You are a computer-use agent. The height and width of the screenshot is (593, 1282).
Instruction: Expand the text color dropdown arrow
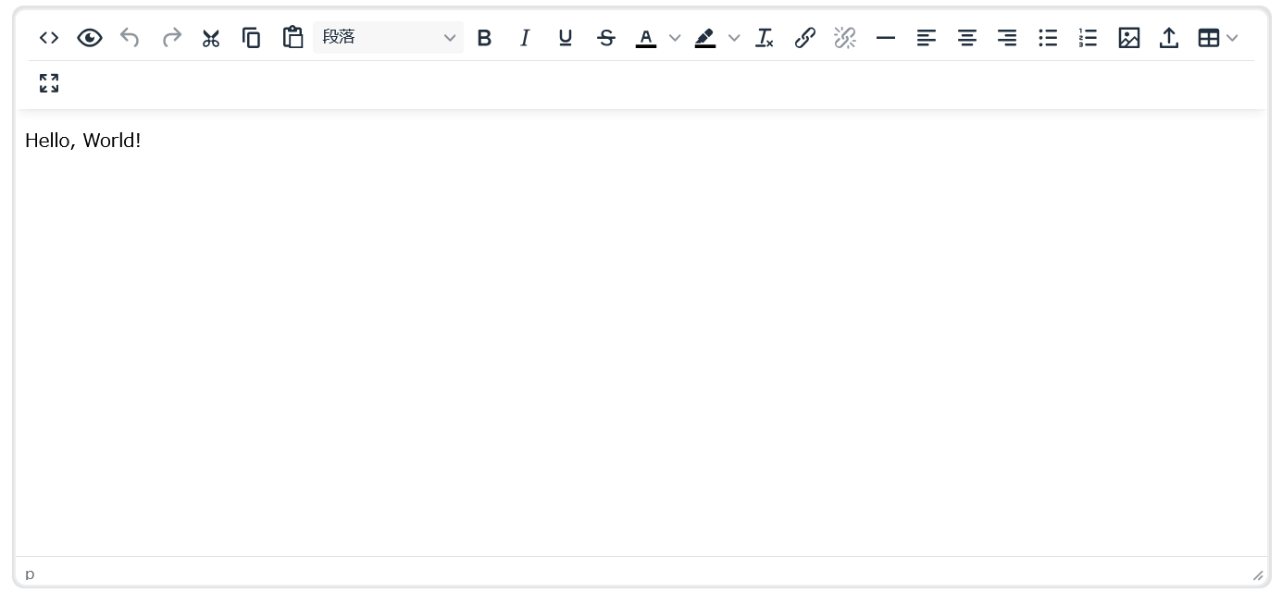coord(675,38)
